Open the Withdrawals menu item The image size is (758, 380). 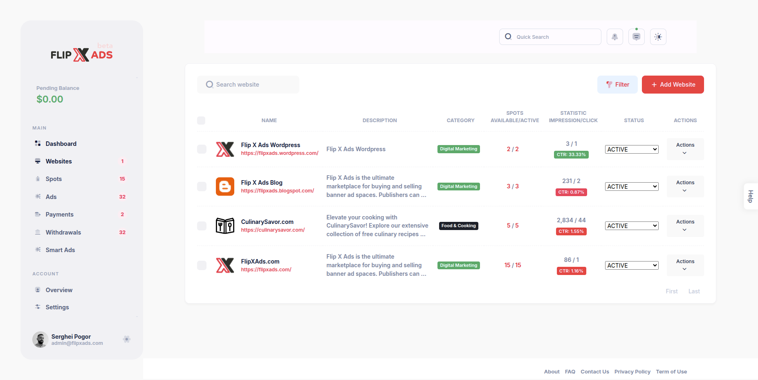click(82, 232)
